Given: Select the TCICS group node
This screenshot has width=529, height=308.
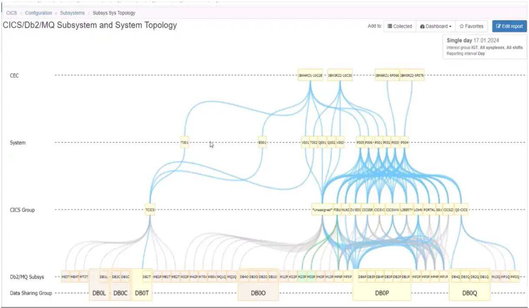Looking at the screenshot, I should [150, 210].
